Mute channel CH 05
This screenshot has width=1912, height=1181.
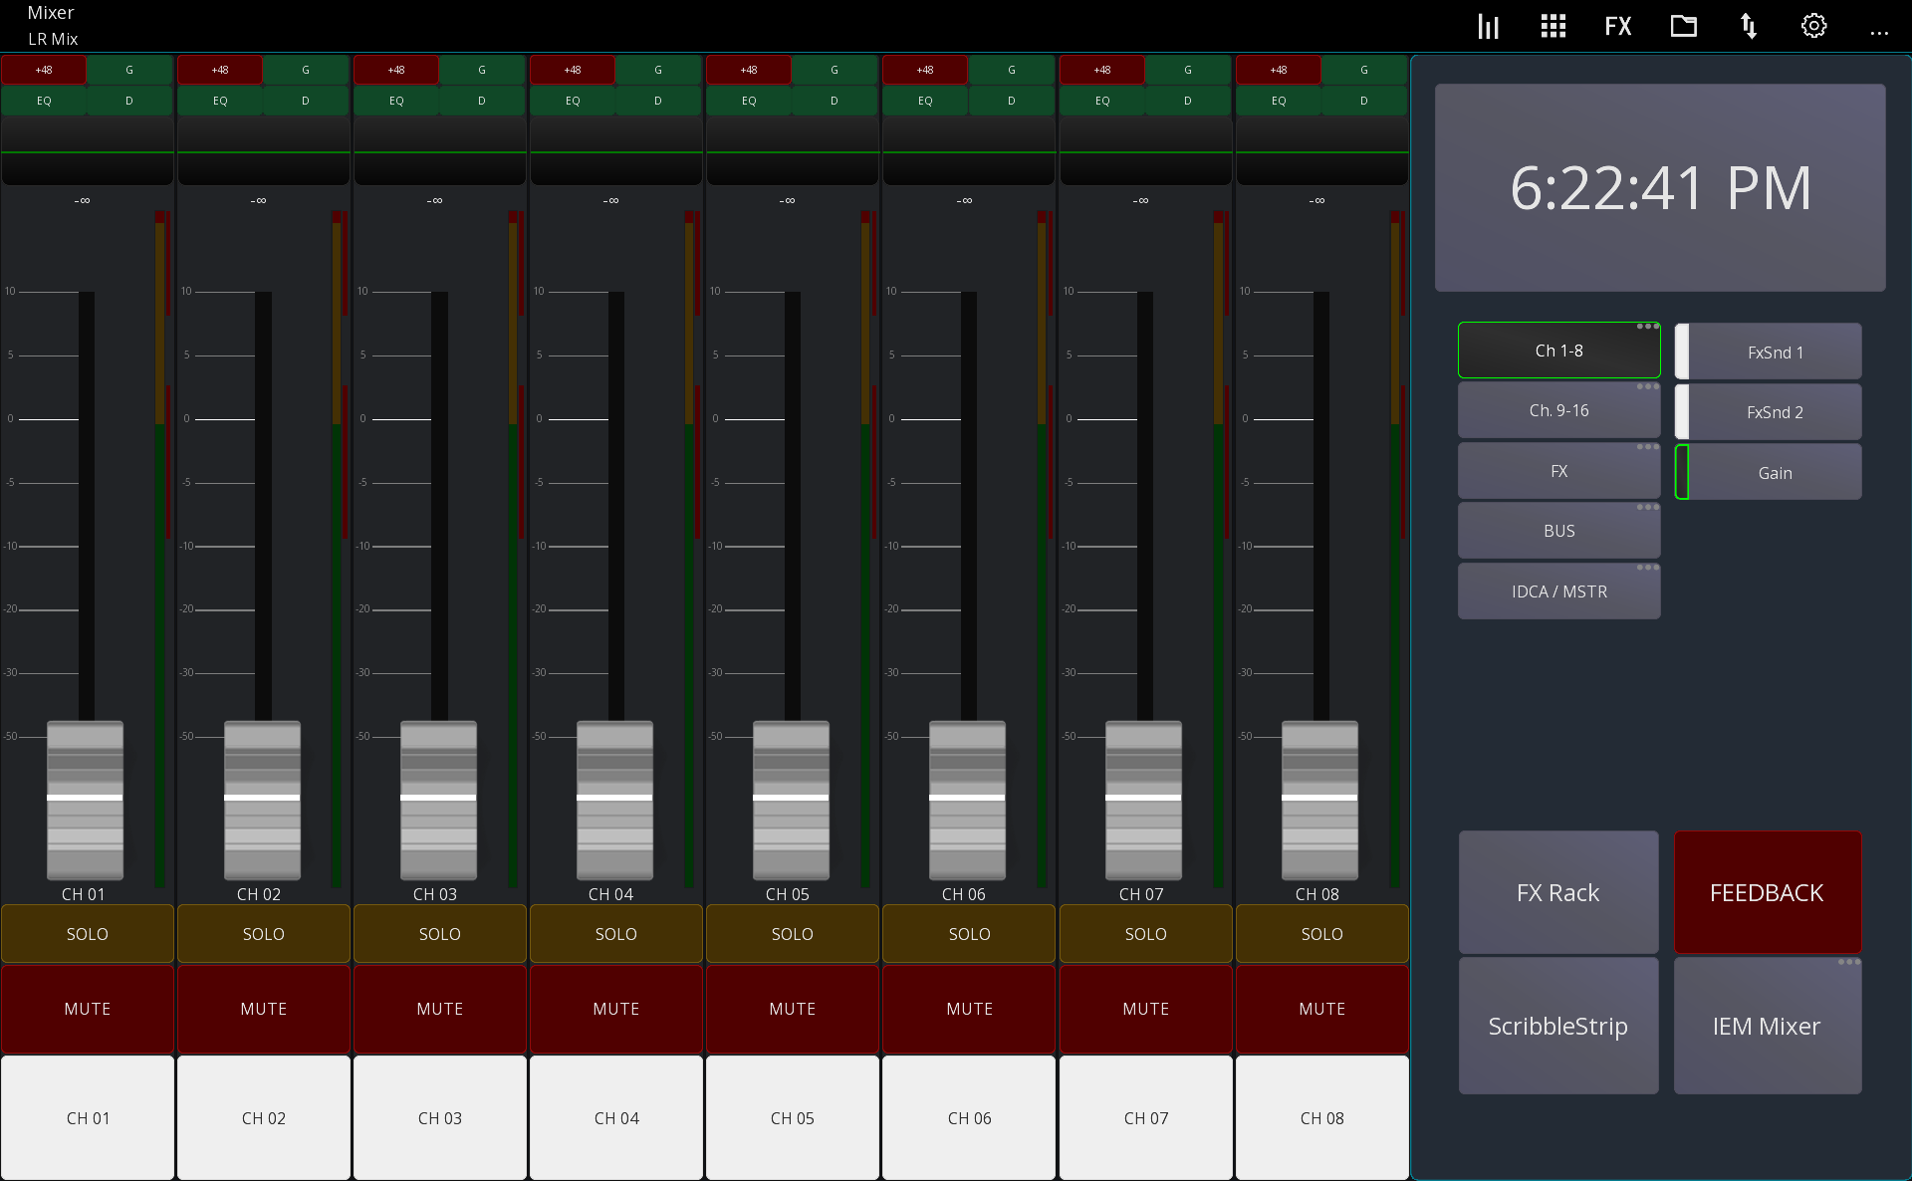792,1008
